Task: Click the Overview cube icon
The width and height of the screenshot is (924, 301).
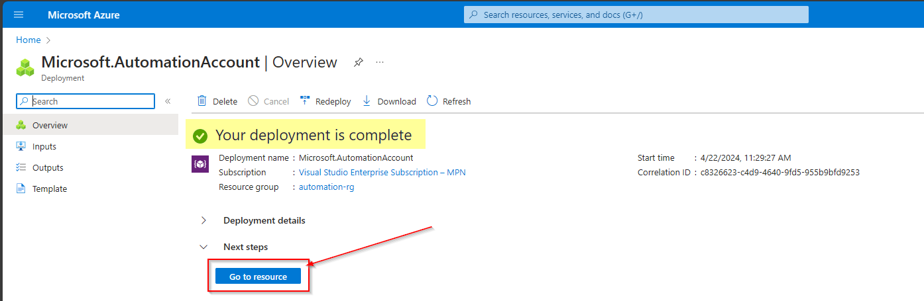Action: (21, 125)
